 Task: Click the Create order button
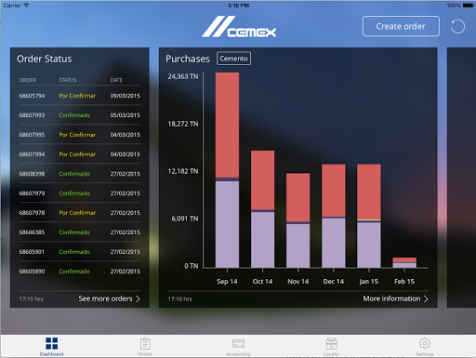[401, 26]
